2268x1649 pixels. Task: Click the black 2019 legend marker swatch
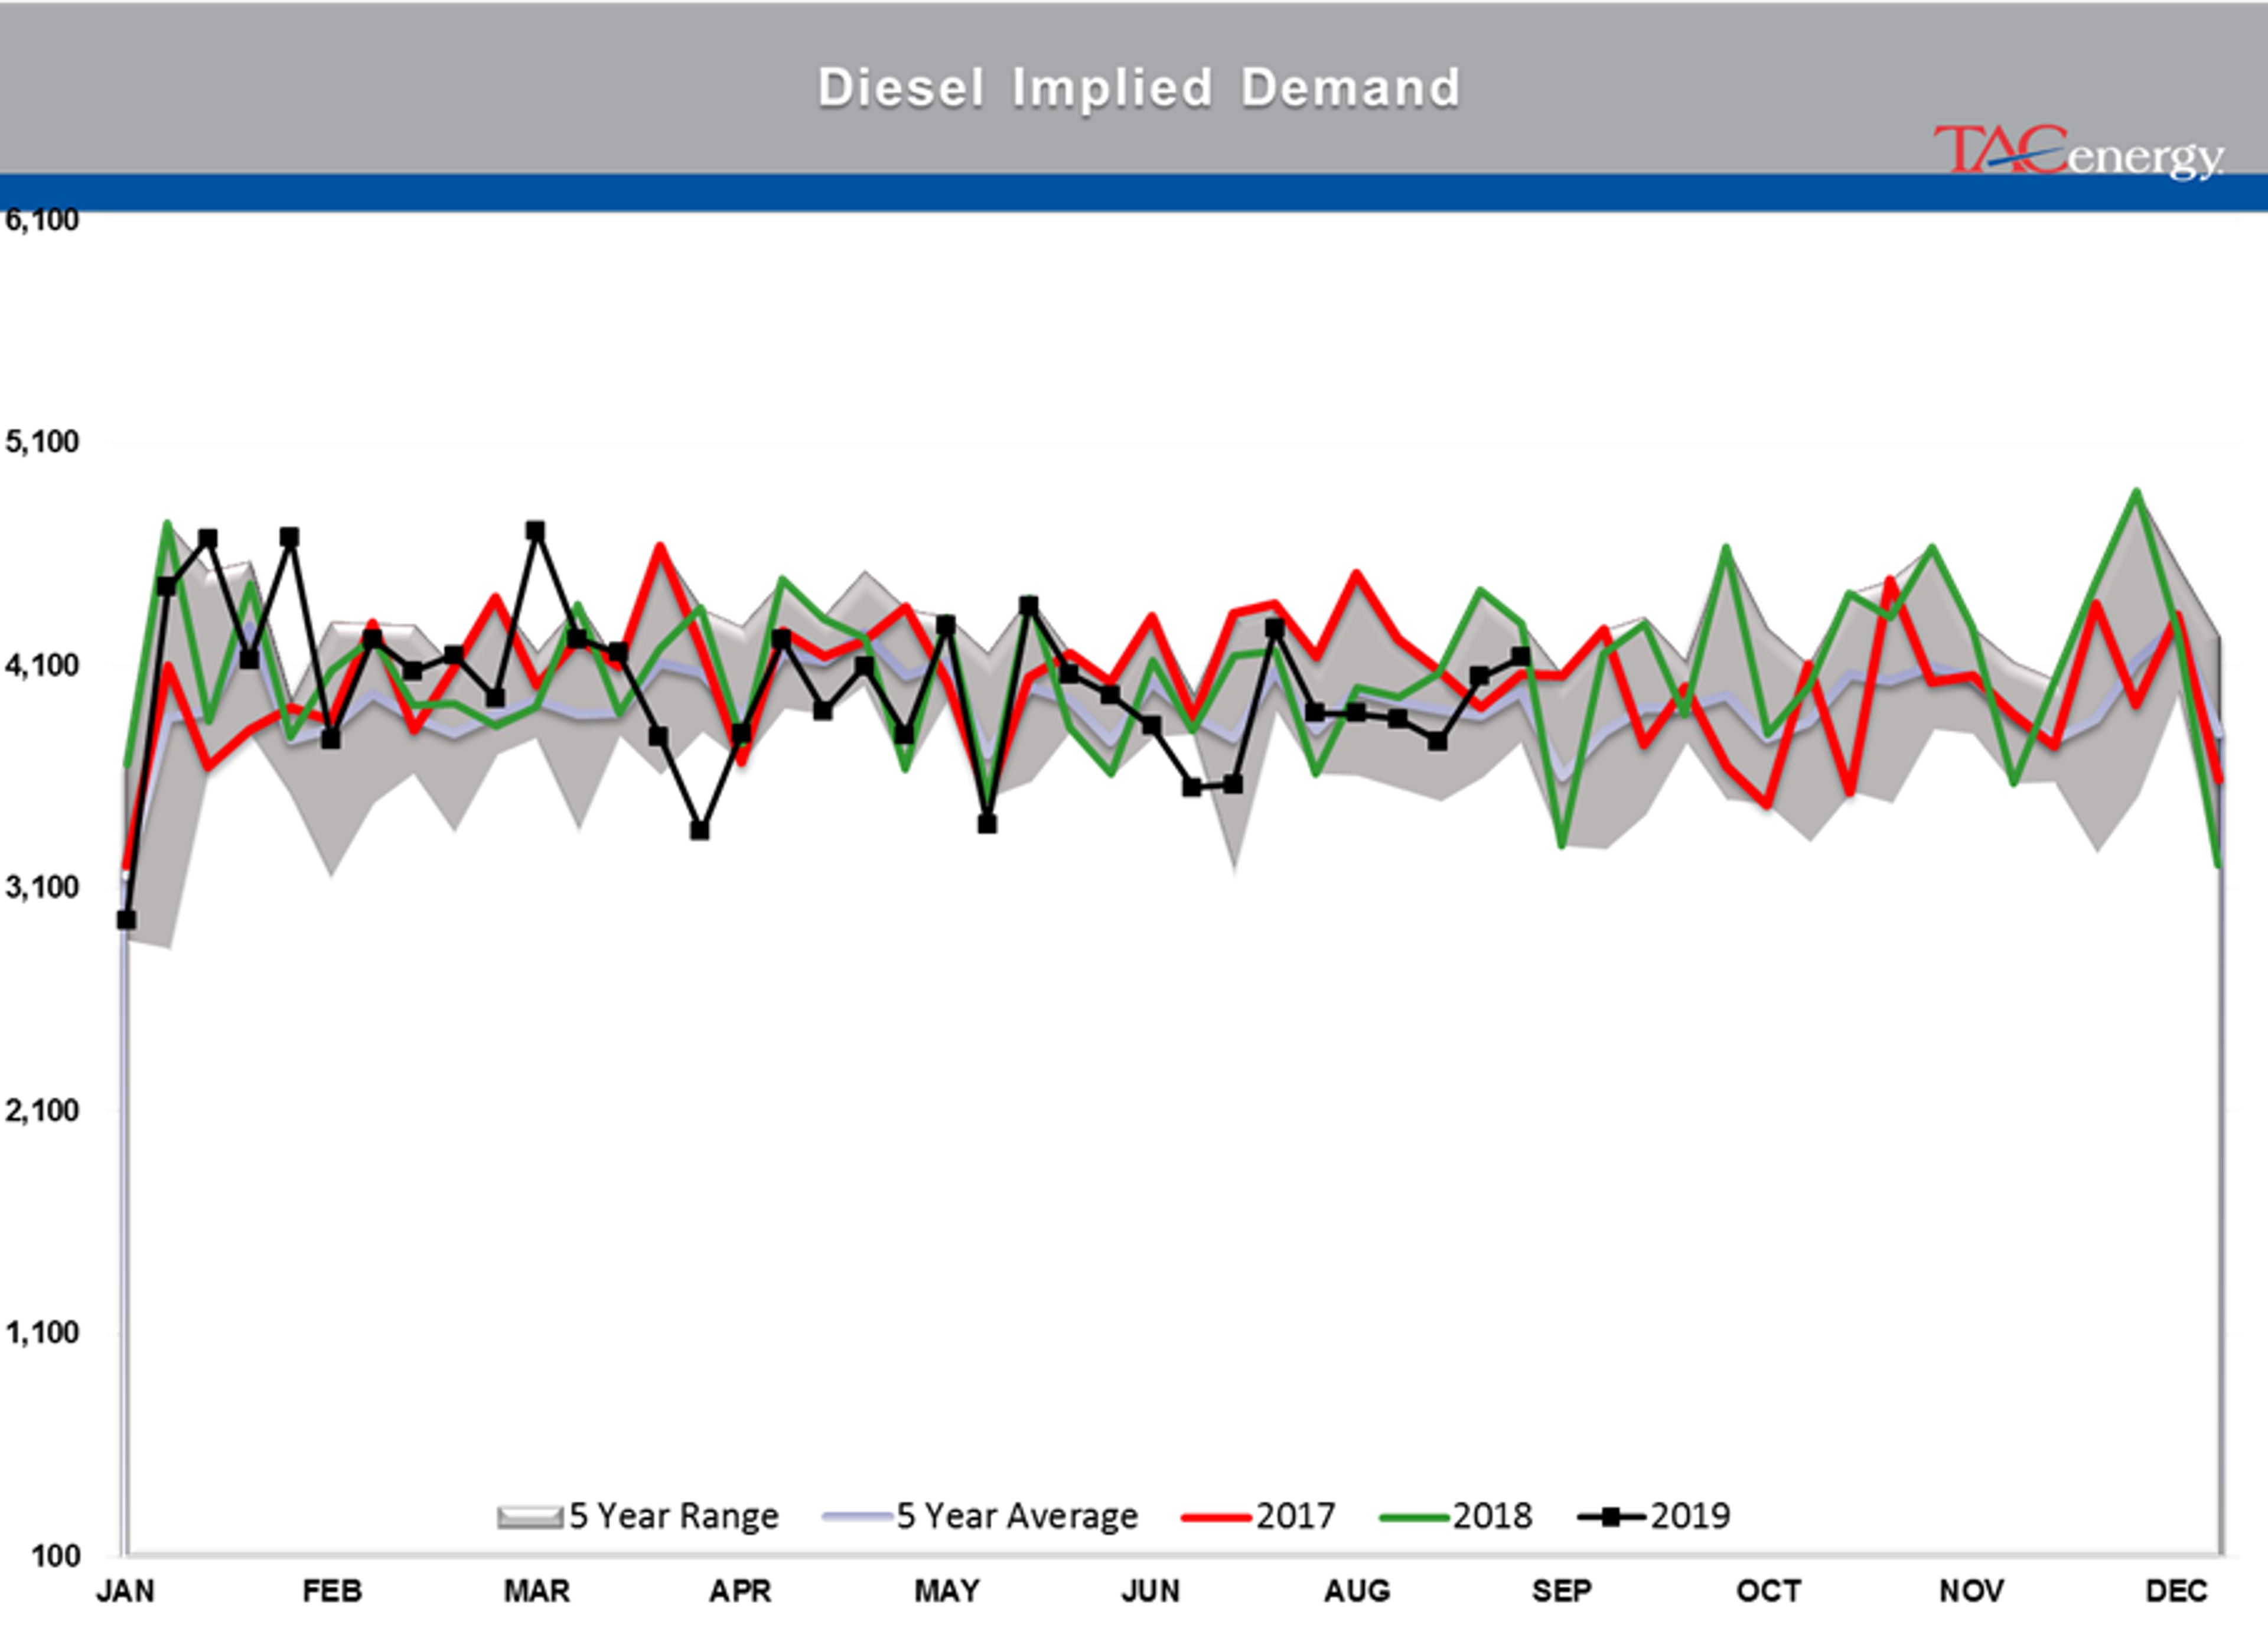[x=1611, y=1517]
